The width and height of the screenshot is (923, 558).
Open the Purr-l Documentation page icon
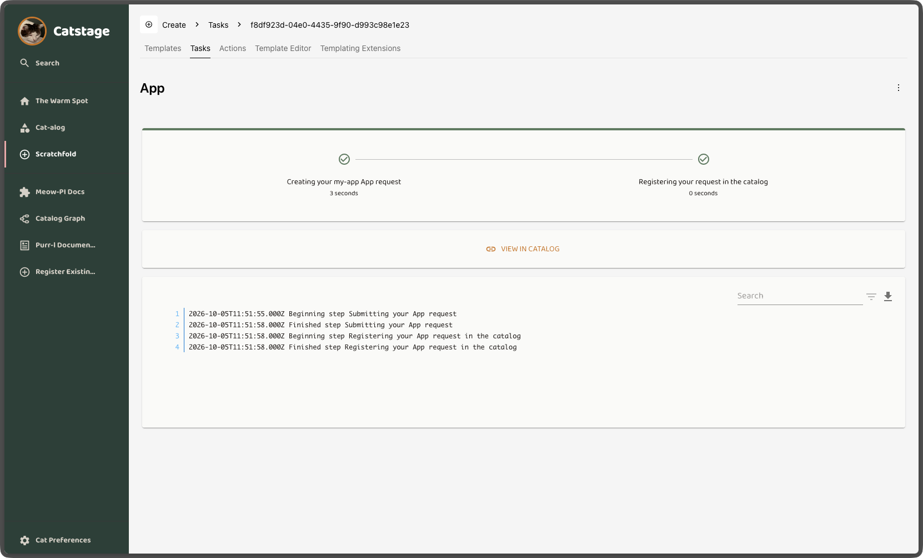coord(24,245)
